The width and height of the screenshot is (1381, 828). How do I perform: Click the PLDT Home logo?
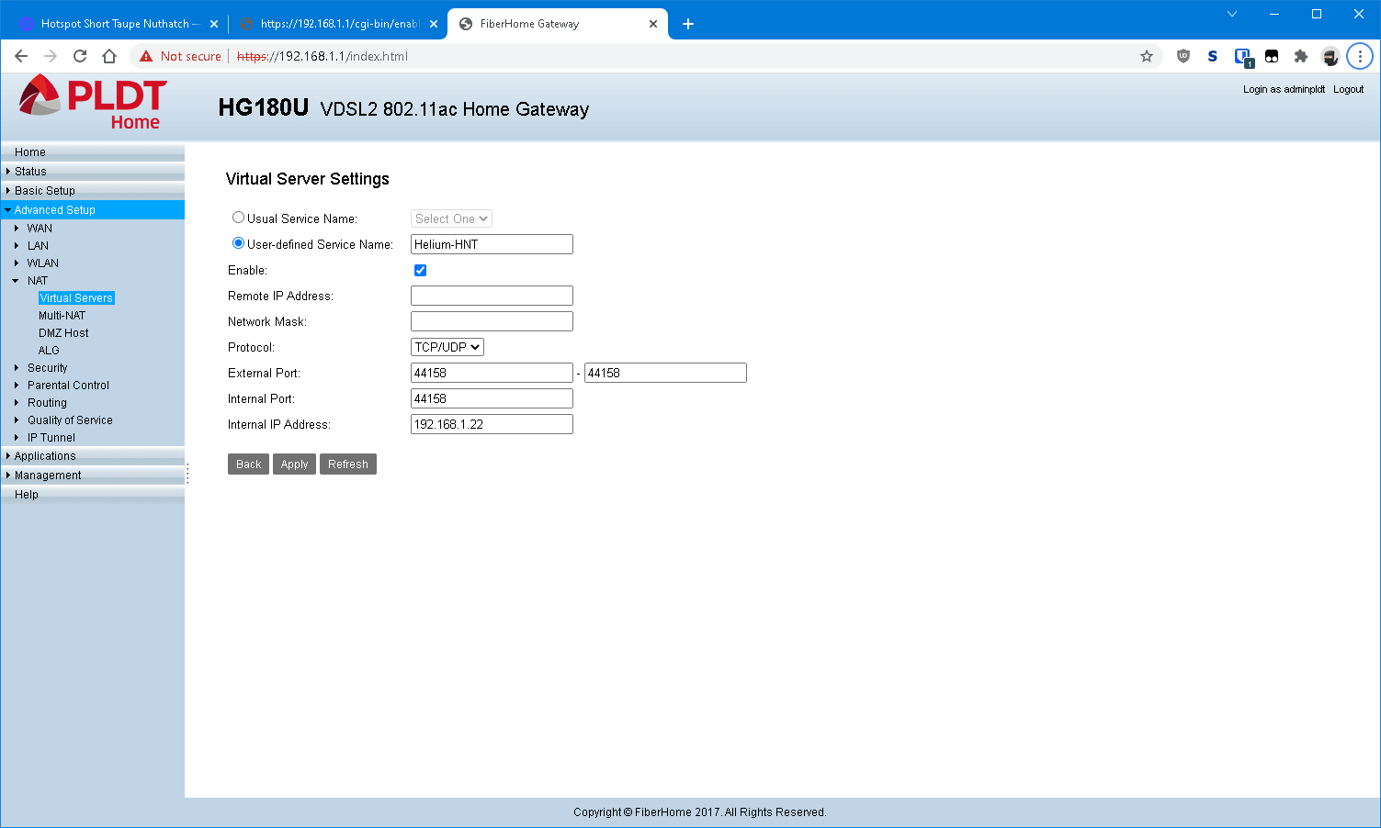(x=93, y=103)
